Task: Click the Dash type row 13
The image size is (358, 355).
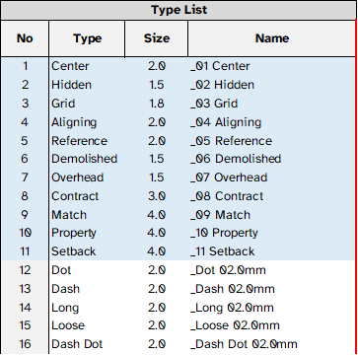Action: click(179, 289)
